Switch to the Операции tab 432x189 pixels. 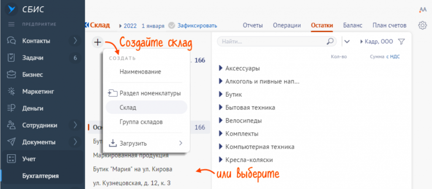pos(287,26)
